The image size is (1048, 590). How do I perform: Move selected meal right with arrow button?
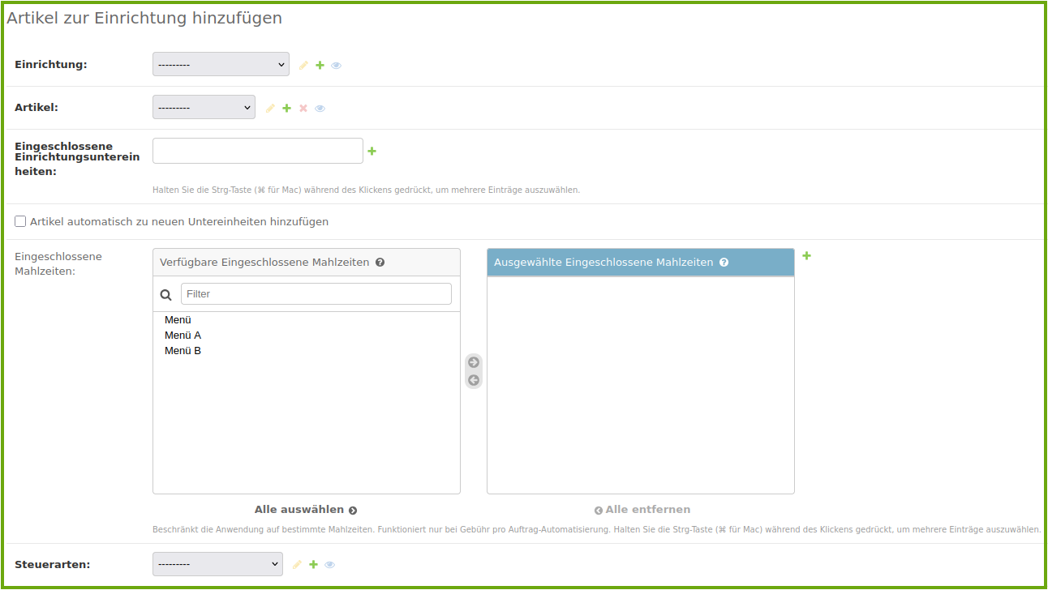(474, 362)
